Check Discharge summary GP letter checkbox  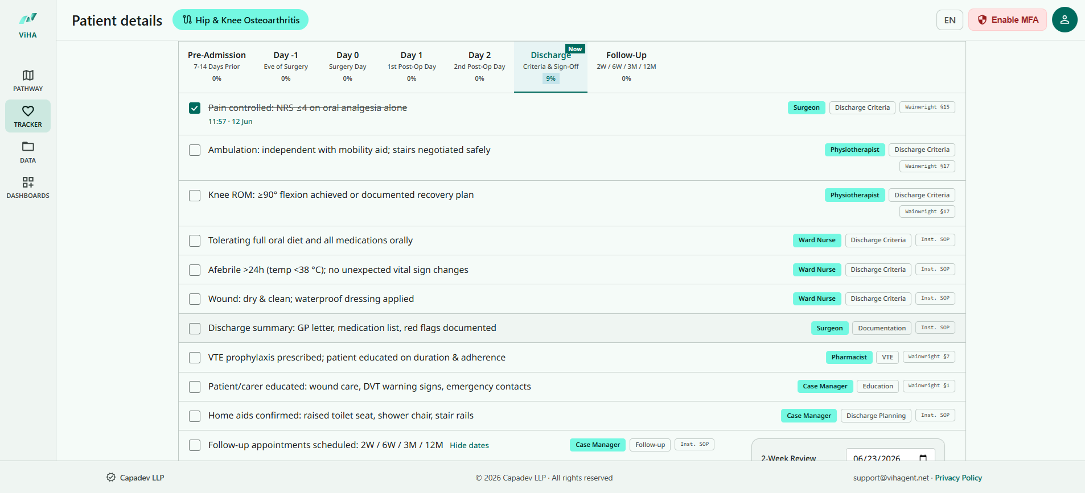(195, 329)
